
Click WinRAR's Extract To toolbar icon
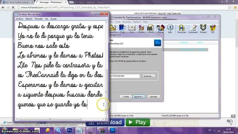tap(113, 29)
